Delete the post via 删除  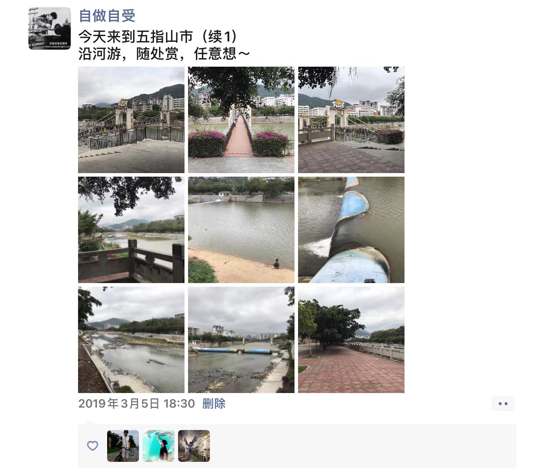[214, 404]
